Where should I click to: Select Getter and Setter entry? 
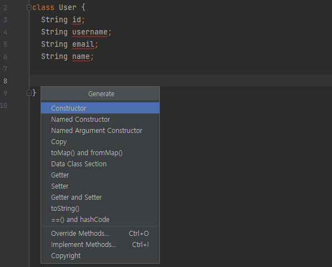100,197
